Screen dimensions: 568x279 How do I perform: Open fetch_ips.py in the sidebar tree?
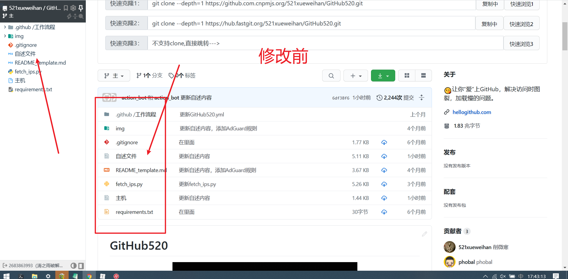click(x=28, y=72)
